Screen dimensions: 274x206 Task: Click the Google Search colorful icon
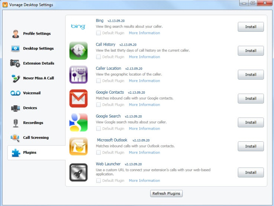pyautogui.click(x=78, y=122)
